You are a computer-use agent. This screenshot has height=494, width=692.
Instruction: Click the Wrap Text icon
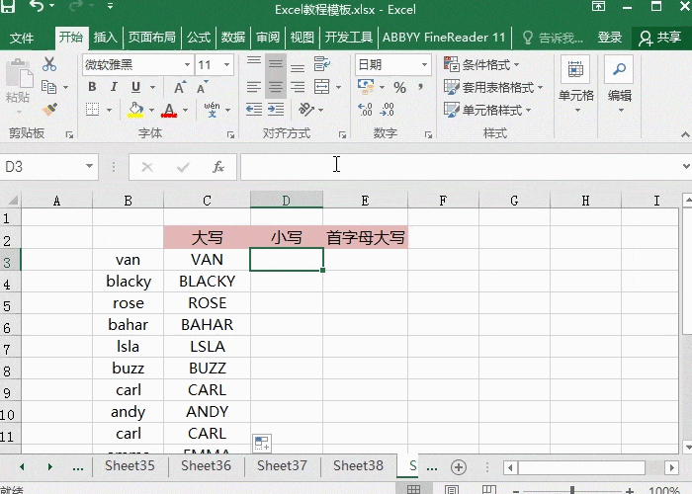(322, 64)
